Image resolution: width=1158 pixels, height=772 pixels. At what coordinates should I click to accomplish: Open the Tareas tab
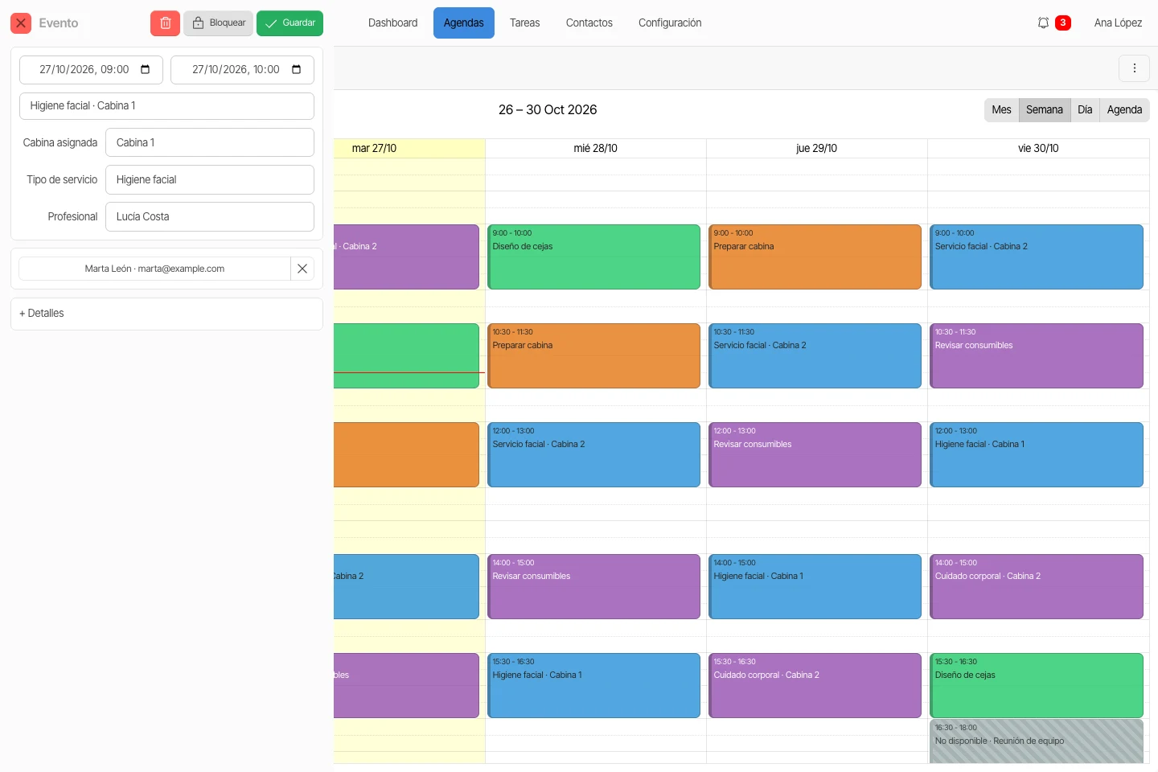(524, 23)
